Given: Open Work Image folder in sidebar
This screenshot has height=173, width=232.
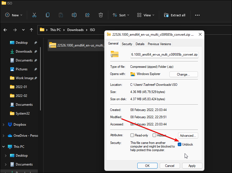Looking at the screenshot, I should pyautogui.click(x=22, y=78).
